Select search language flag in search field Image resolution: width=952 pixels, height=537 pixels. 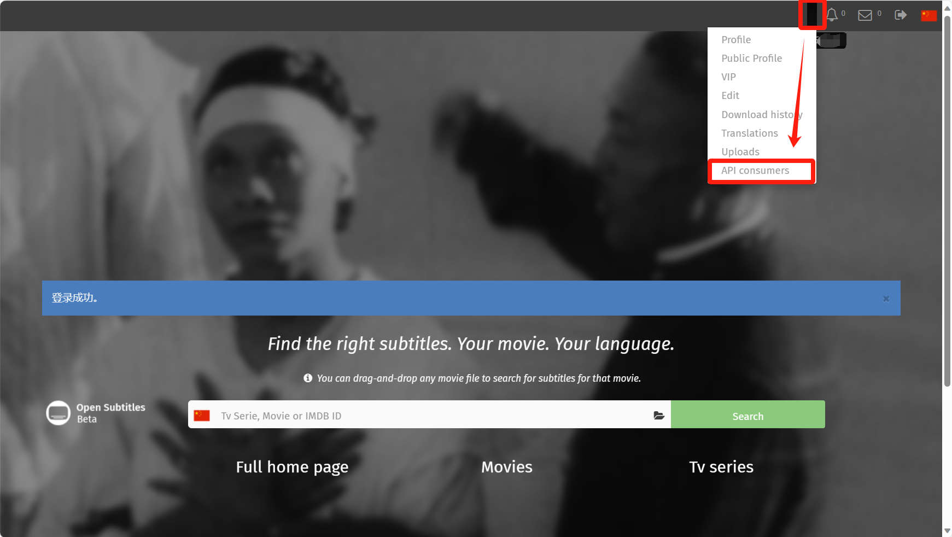coord(202,416)
